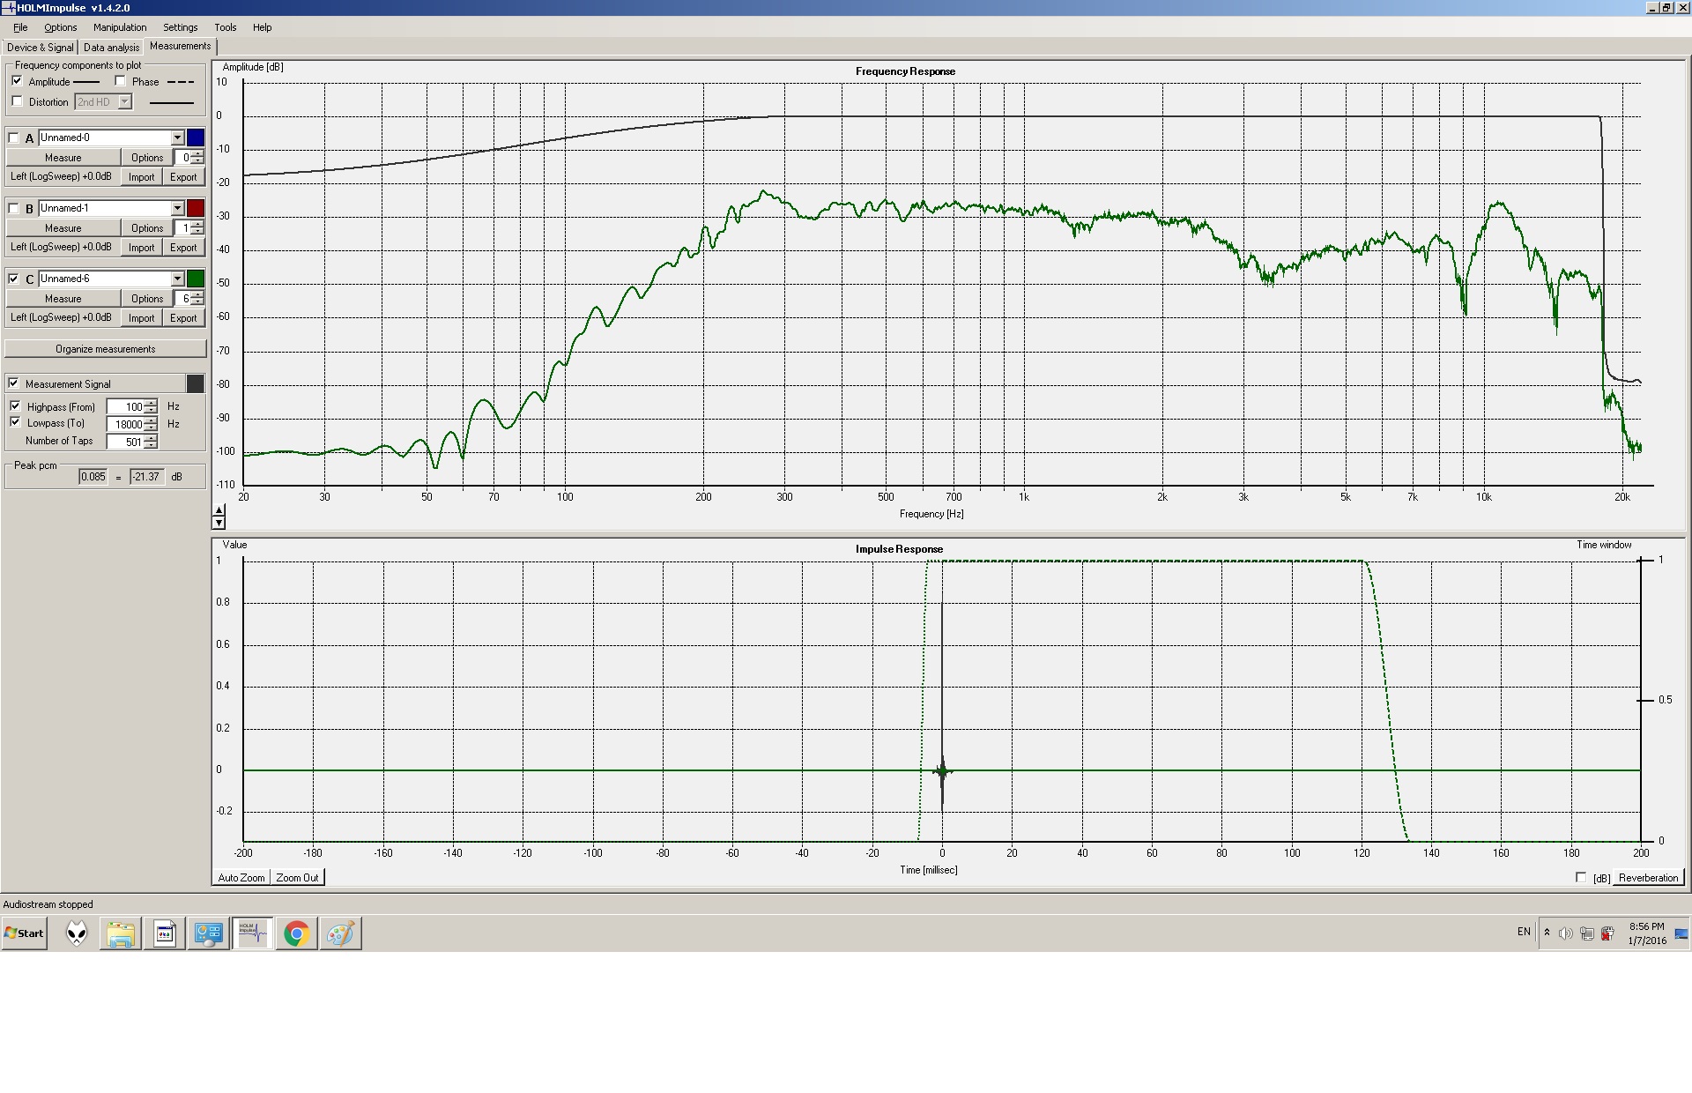
Task: Click the Lowpass frequency spinner arrows
Action: [x=152, y=424]
